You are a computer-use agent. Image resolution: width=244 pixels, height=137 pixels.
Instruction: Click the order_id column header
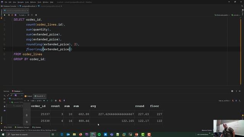[x=38, y=106]
